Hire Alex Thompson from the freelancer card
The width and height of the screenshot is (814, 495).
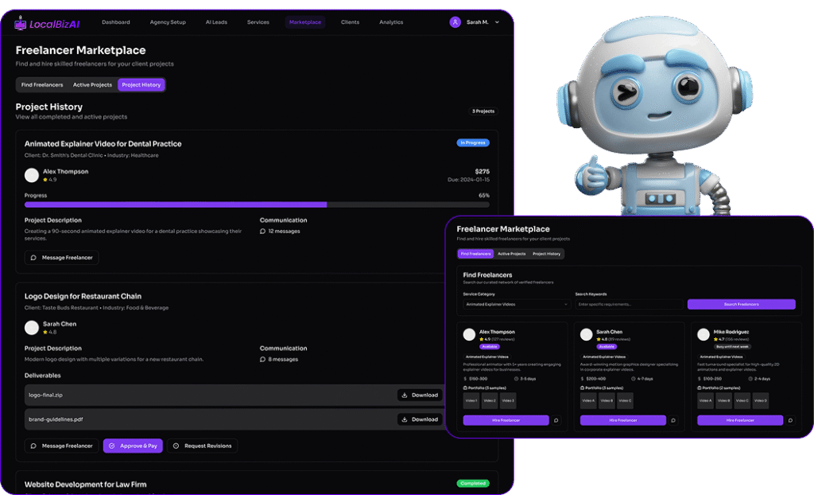pyautogui.click(x=506, y=420)
